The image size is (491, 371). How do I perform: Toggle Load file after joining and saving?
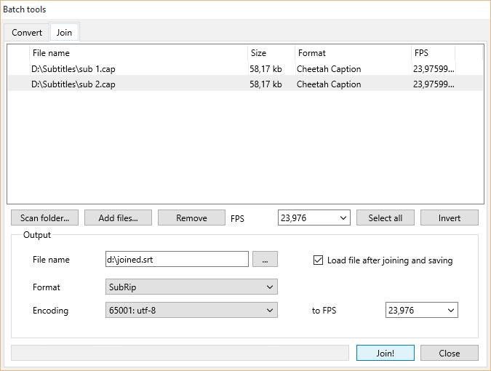coord(318,260)
